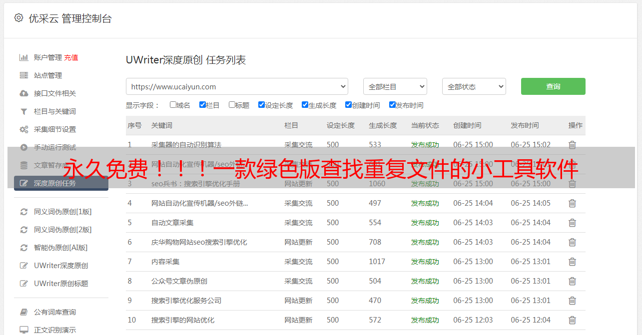The height and width of the screenshot is (335, 642).
Task: Delete task 9 搜索引擎优化服务公司
Action: (573, 301)
